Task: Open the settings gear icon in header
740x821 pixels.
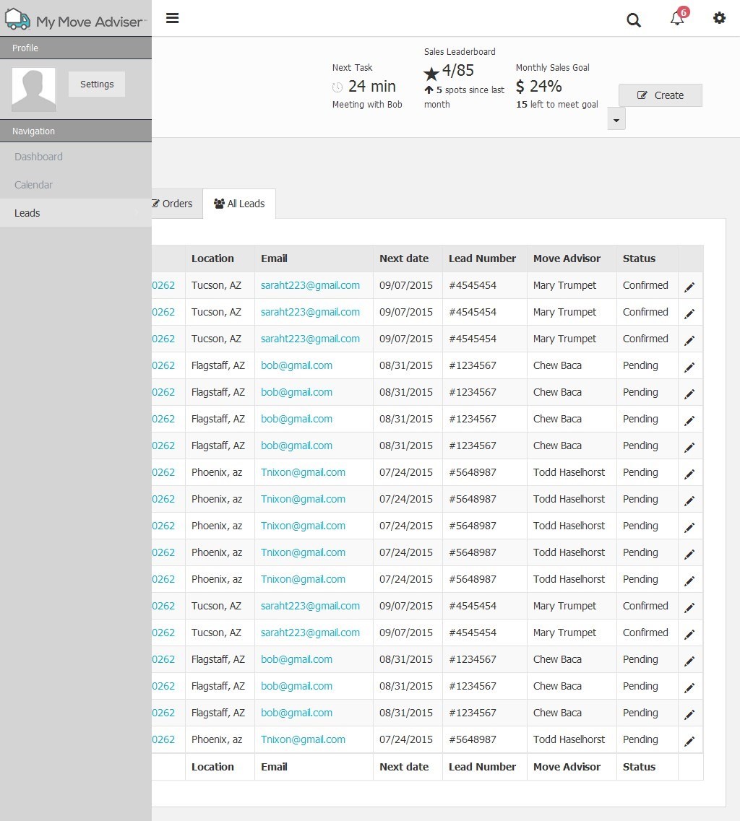Action: 719,18
